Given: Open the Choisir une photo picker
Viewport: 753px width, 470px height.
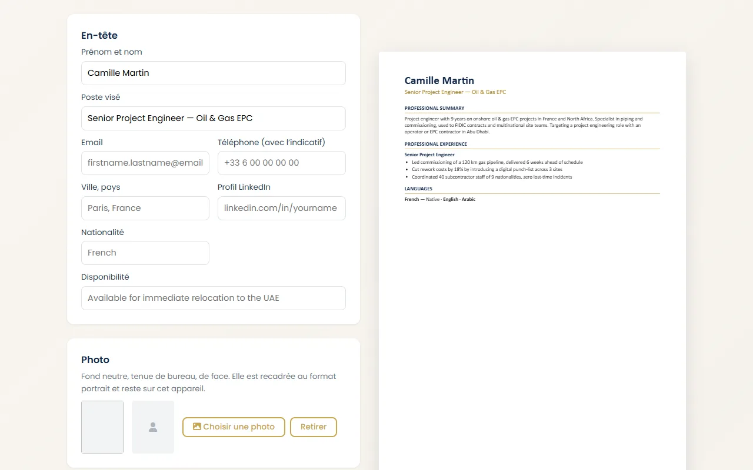Looking at the screenshot, I should tap(234, 427).
